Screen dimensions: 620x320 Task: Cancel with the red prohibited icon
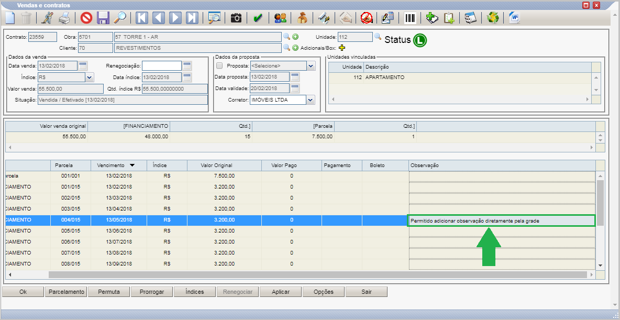[x=86, y=18]
